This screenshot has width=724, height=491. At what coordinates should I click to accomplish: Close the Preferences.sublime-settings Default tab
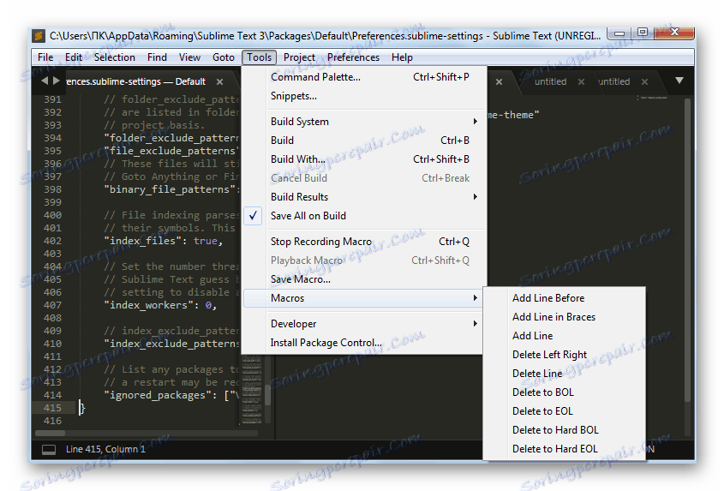pyautogui.click(x=220, y=81)
